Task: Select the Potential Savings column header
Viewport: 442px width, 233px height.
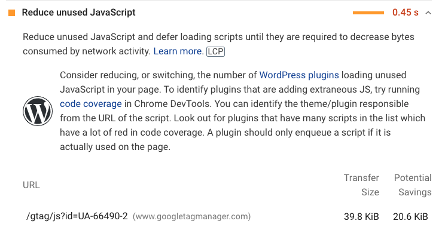Action: [x=413, y=185]
